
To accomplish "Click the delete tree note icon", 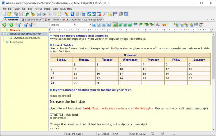I will point(26,25).
